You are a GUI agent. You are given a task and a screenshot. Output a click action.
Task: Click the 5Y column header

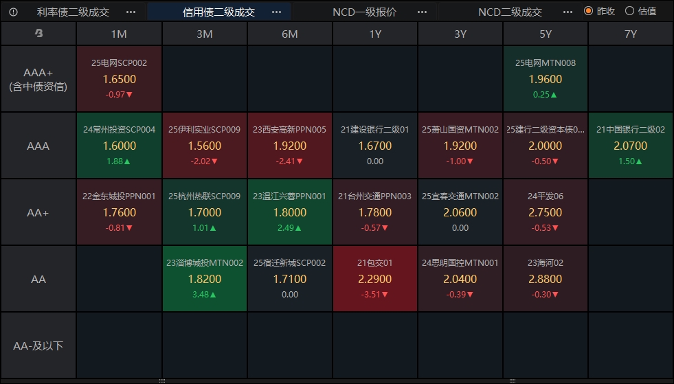[x=546, y=34]
